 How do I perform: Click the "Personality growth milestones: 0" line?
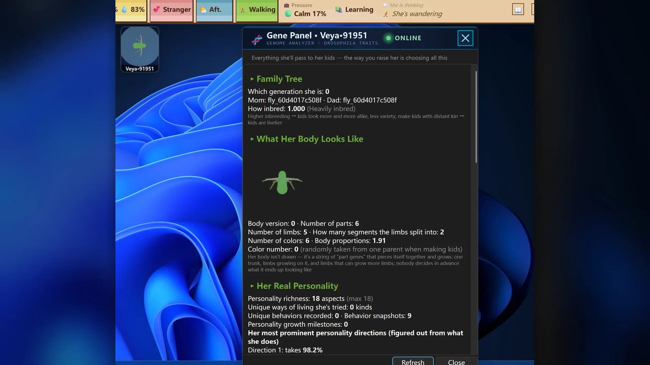(x=298, y=324)
